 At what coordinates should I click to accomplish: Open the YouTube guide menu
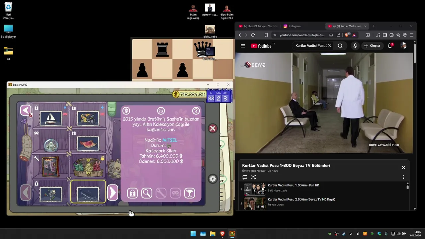pyautogui.click(x=243, y=46)
